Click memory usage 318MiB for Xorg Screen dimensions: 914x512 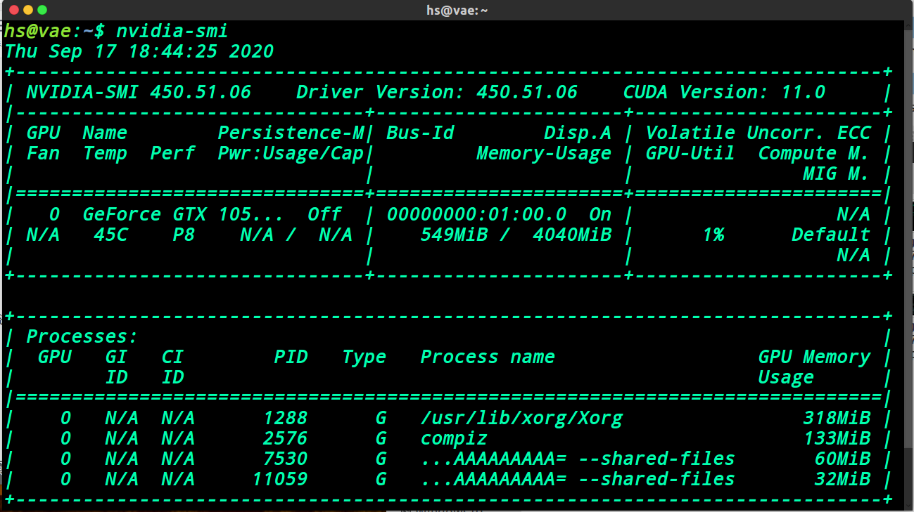click(837, 418)
